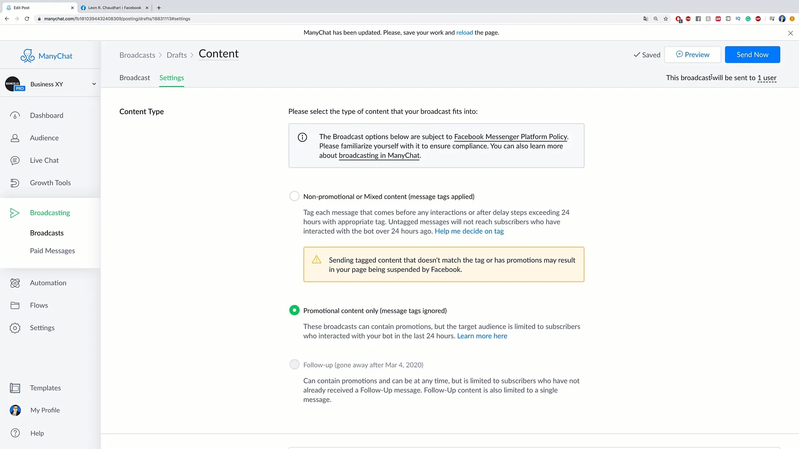Click the 1 user recipient link

coord(767,78)
